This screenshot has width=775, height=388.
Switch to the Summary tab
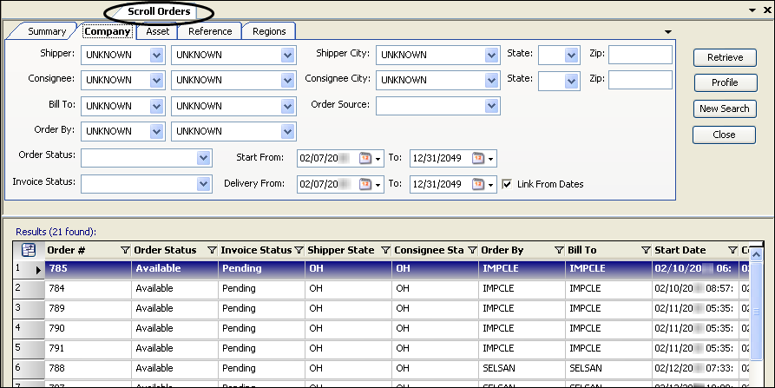pyautogui.click(x=46, y=31)
